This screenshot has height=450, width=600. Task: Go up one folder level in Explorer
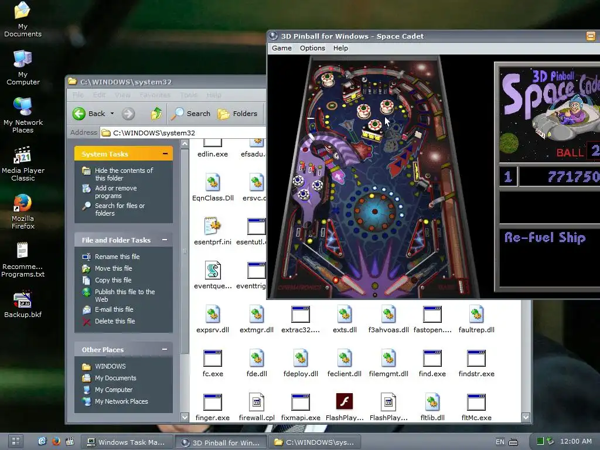(x=156, y=114)
